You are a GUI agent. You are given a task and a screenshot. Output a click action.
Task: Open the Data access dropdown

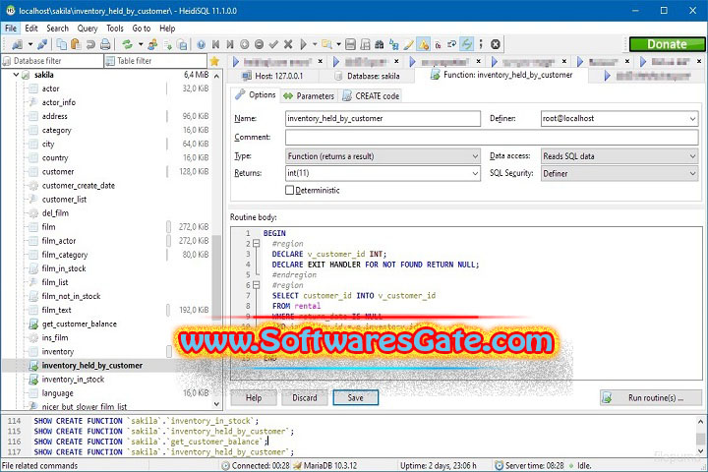coord(692,156)
